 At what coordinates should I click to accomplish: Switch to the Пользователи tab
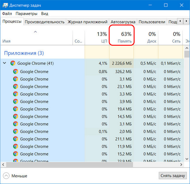click(152, 22)
